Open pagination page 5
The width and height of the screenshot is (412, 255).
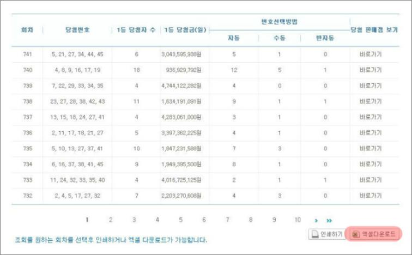coord(181,220)
